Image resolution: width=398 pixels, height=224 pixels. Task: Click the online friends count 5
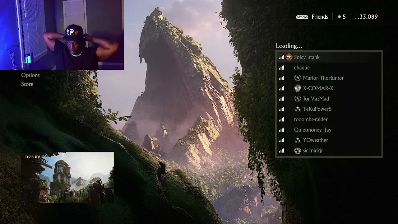point(344,17)
